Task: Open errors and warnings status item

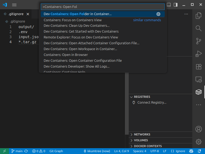Action: coord(39,151)
